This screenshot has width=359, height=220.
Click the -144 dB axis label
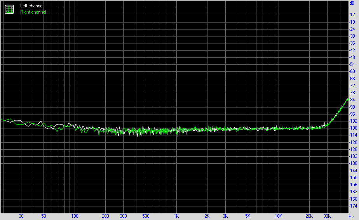point(353,171)
